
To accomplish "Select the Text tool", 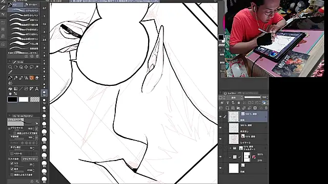I will coord(37,88).
